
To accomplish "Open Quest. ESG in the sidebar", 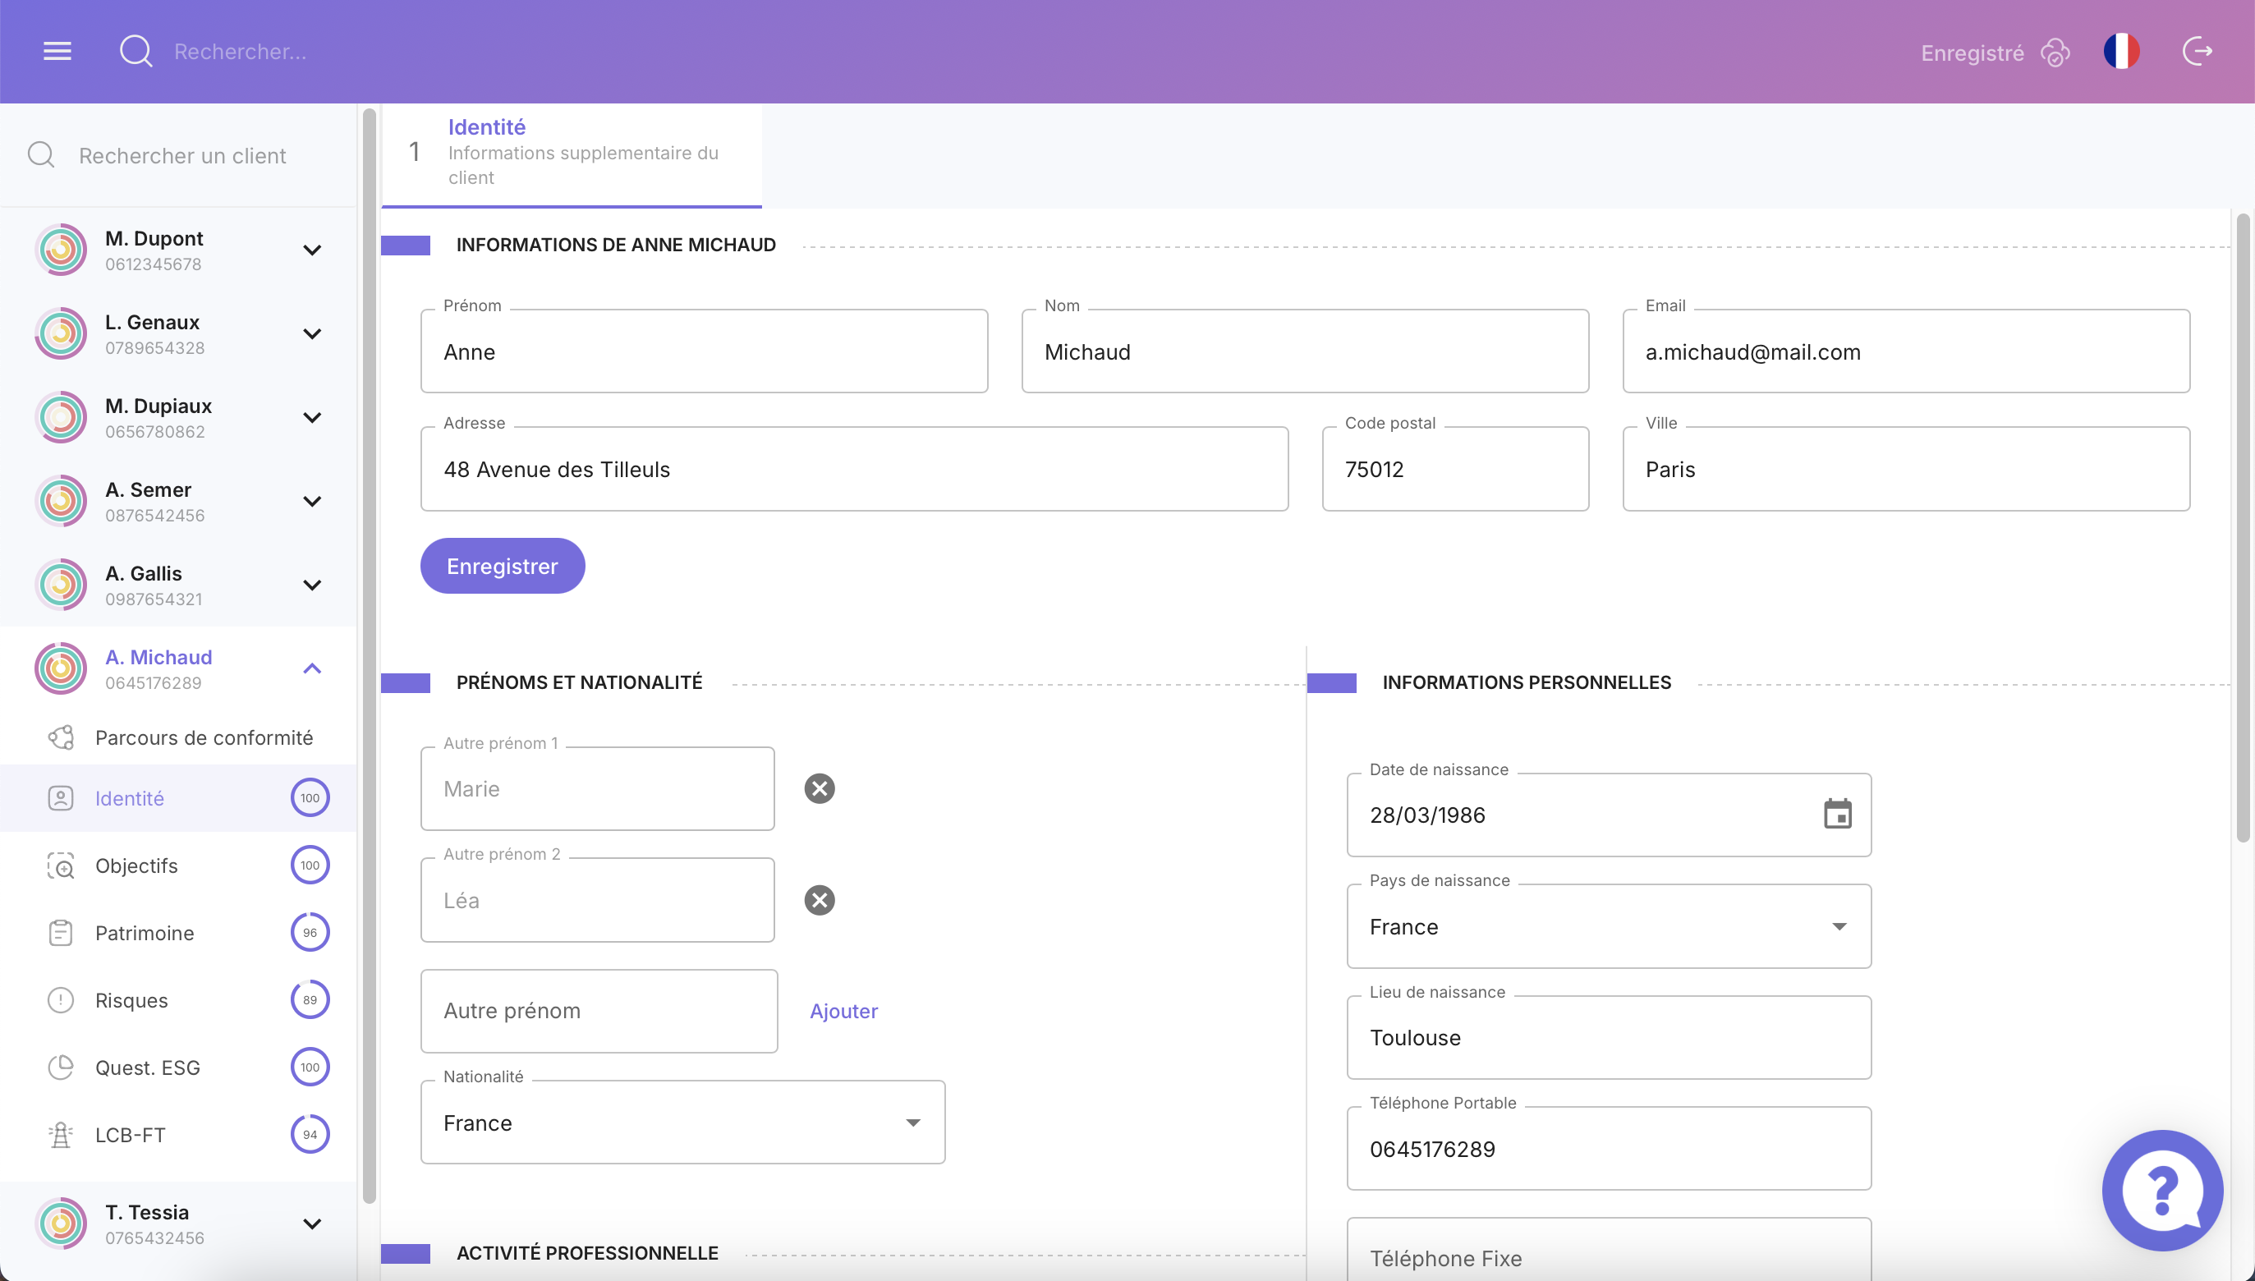I will [x=147, y=1067].
